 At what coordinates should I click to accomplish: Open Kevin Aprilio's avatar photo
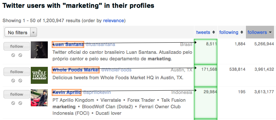pyautogui.click(x=39, y=98)
